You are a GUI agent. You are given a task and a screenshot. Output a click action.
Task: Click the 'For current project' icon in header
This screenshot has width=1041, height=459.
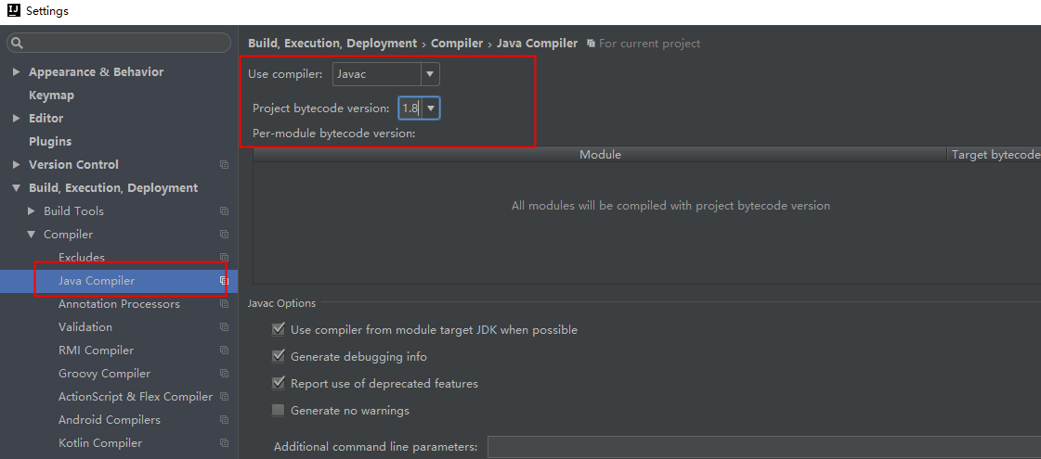point(591,43)
